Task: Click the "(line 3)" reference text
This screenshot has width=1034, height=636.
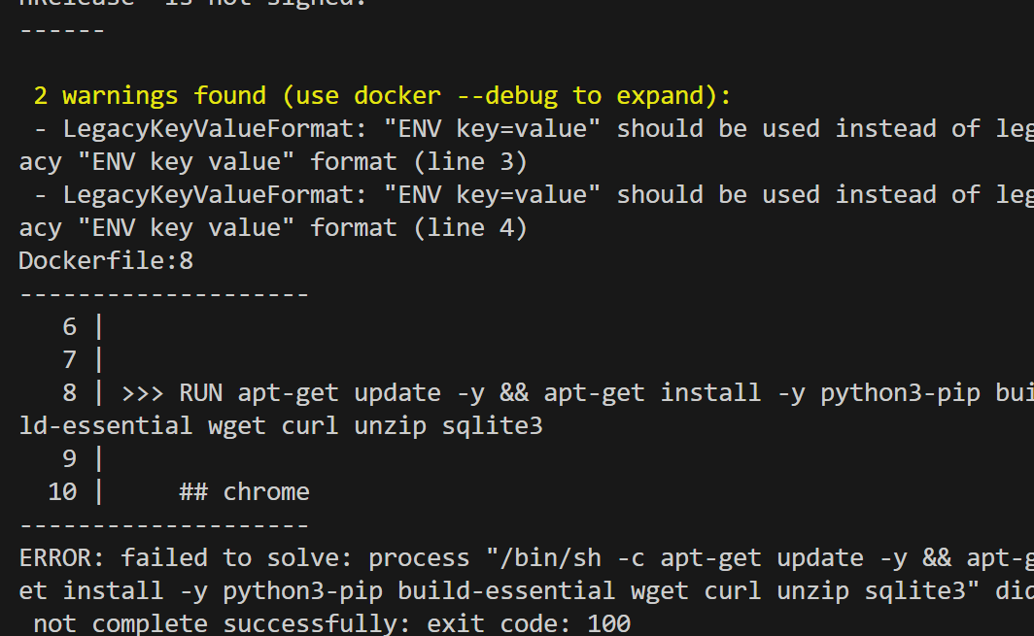Action: tap(470, 162)
